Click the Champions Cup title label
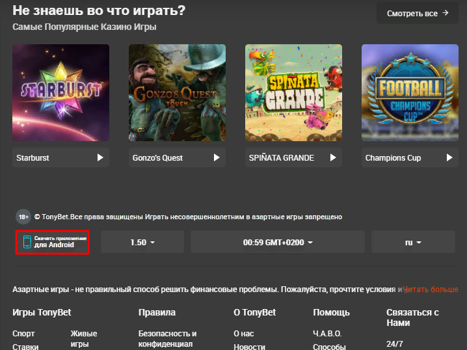Screen dimensions: 467x350 [x=393, y=158]
